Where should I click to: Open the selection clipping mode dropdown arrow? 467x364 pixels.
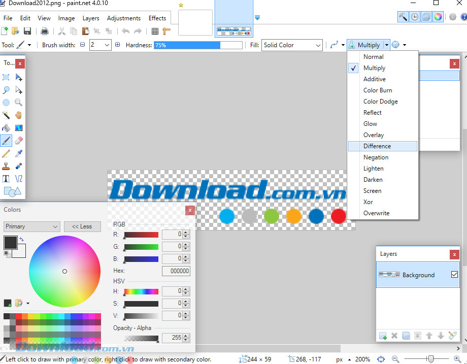click(x=405, y=45)
